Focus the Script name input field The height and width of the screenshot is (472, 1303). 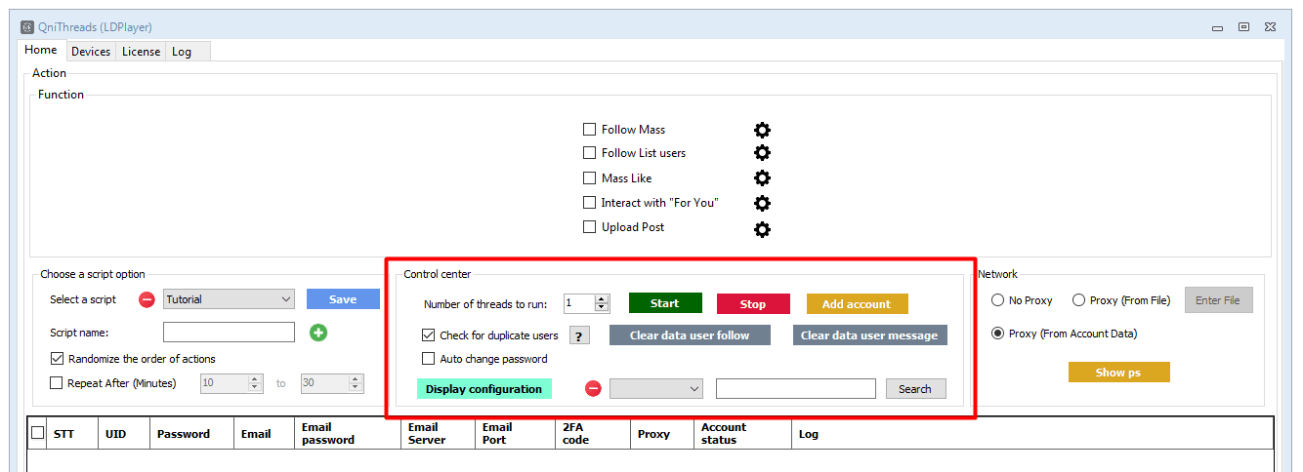click(x=229, y=333)
